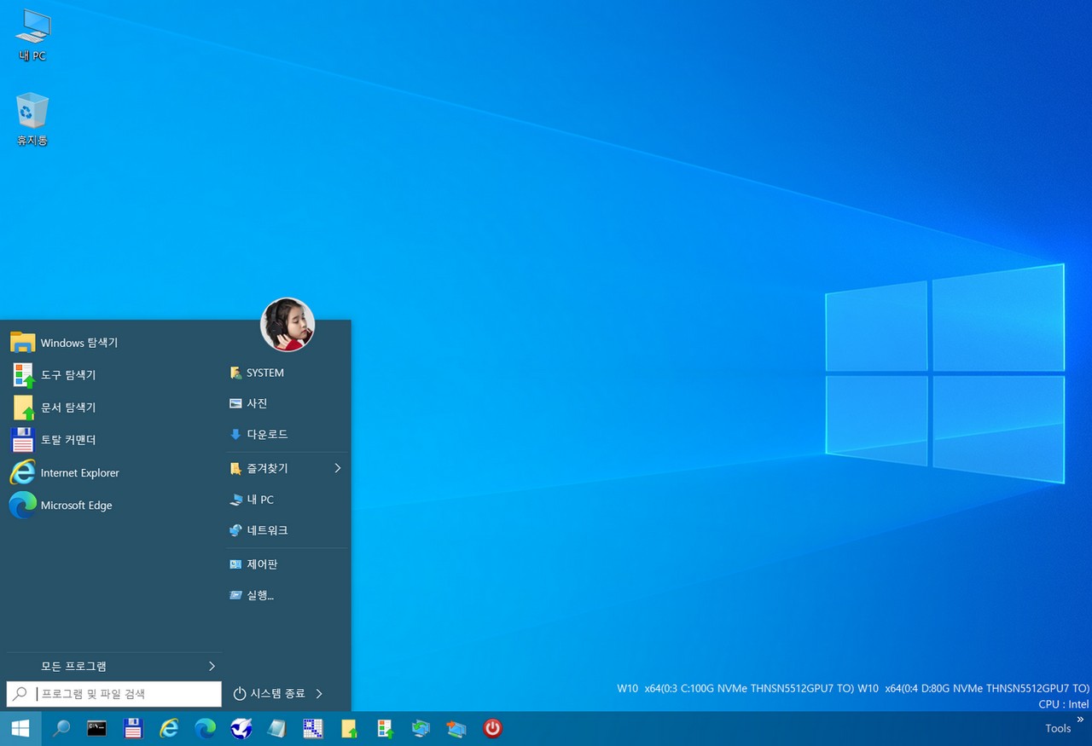Open the taskbar search magnifier
This screenshot has width=1092, height=746.
[61, 728]
